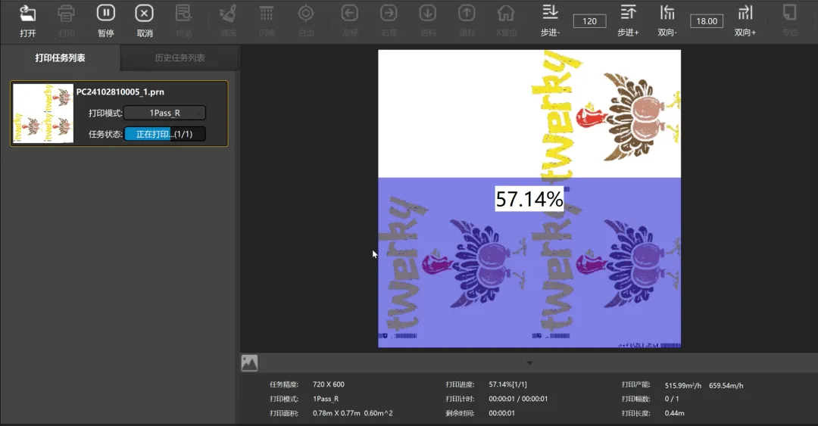Screen dimensions: 818x426
Task: Cancel the print job with 取消
Action: [145, 14]
